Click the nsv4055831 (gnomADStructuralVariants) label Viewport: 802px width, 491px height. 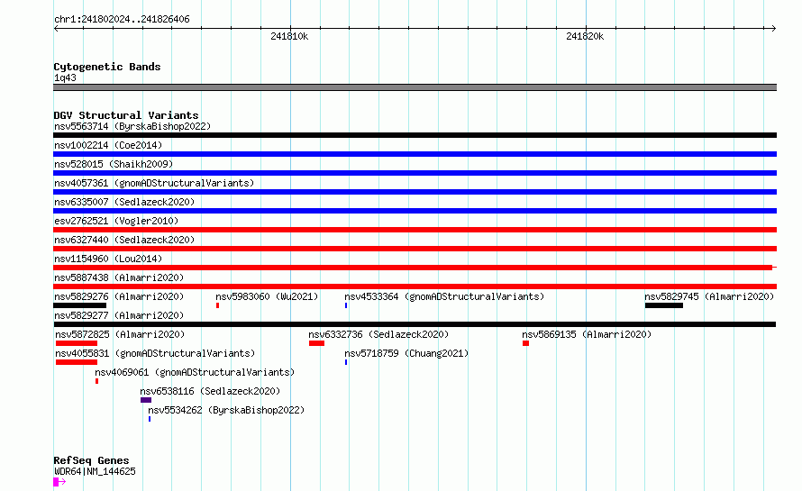[x=155, y=353]
